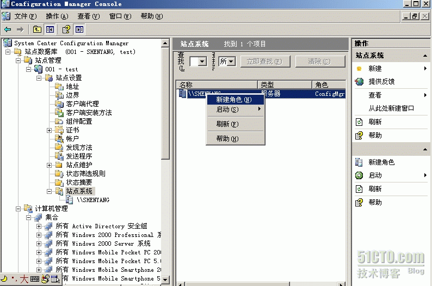Collapse the 计算机管理 tree node
Screen dimensions: 432x286
pos(18,209)
